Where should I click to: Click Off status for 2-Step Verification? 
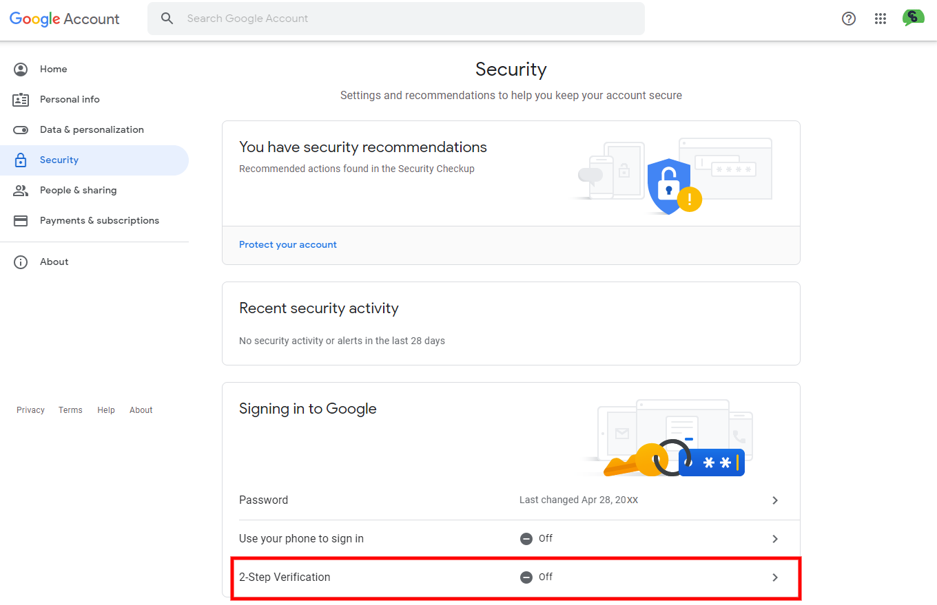(x=537, y=577)
